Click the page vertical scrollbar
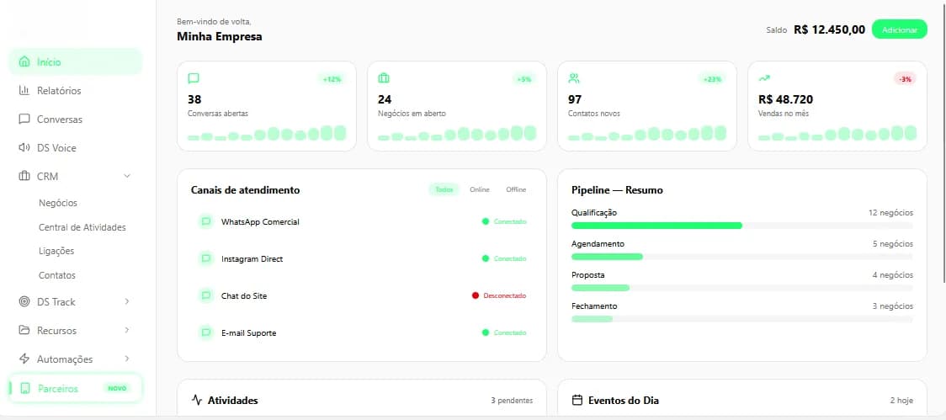 click(x=943, y=141)
